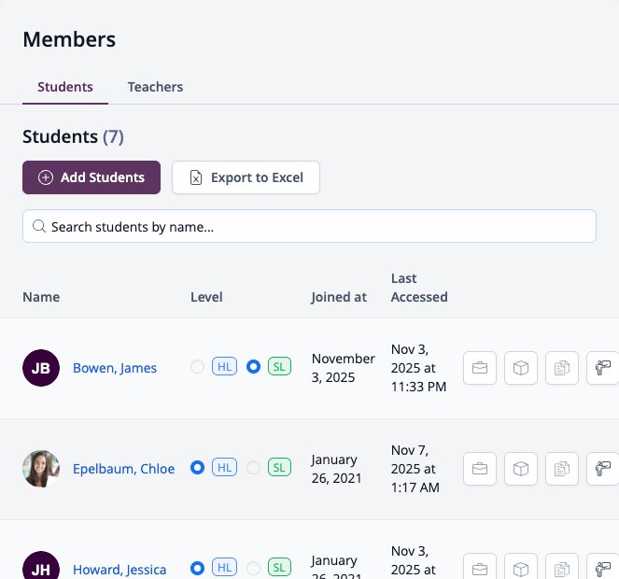Viewport: 619px width, 579px height.
Task: Click Chloe Epelbaum's profile photo
Action: coord(41,469)
